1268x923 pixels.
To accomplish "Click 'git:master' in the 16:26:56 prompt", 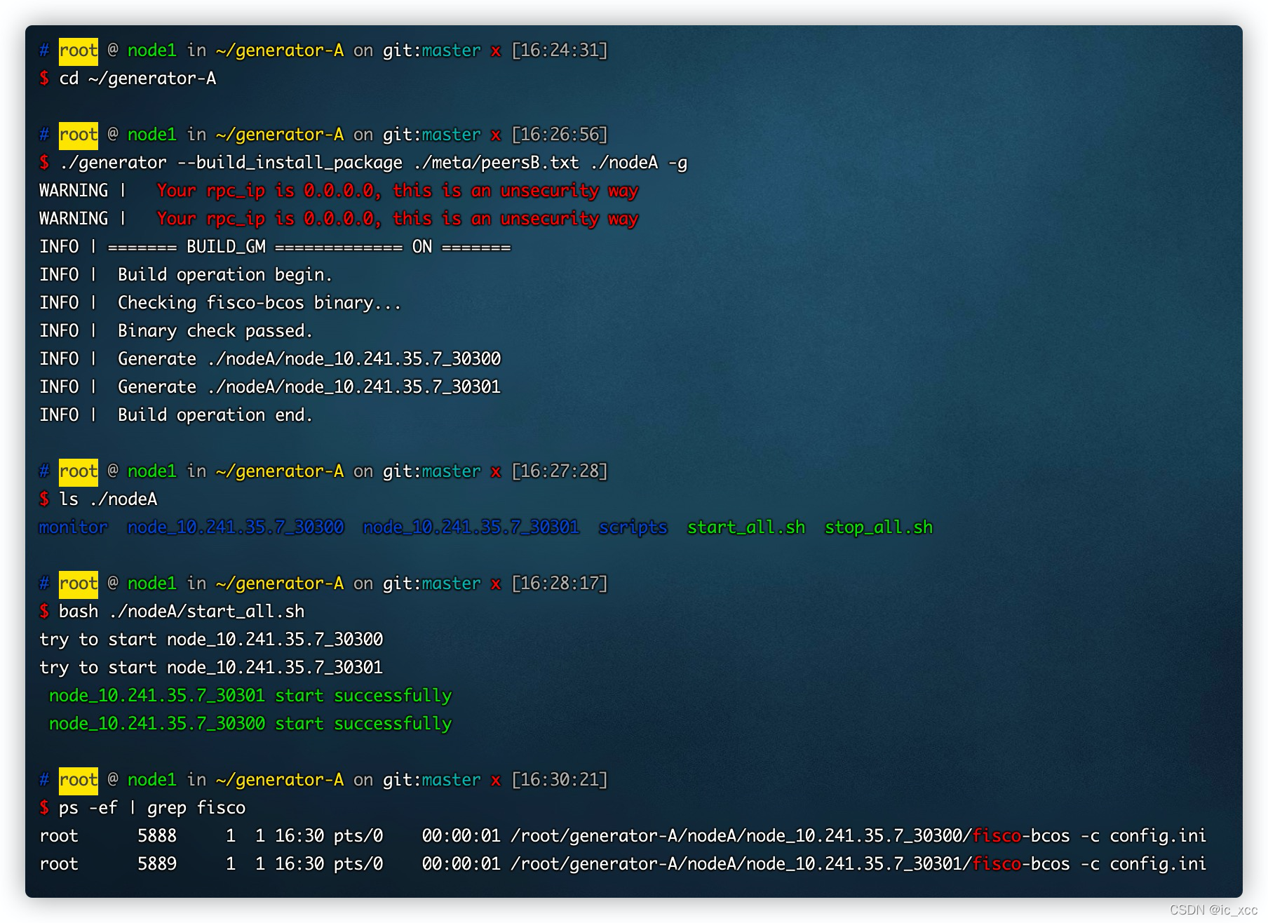I will point(432,135).
